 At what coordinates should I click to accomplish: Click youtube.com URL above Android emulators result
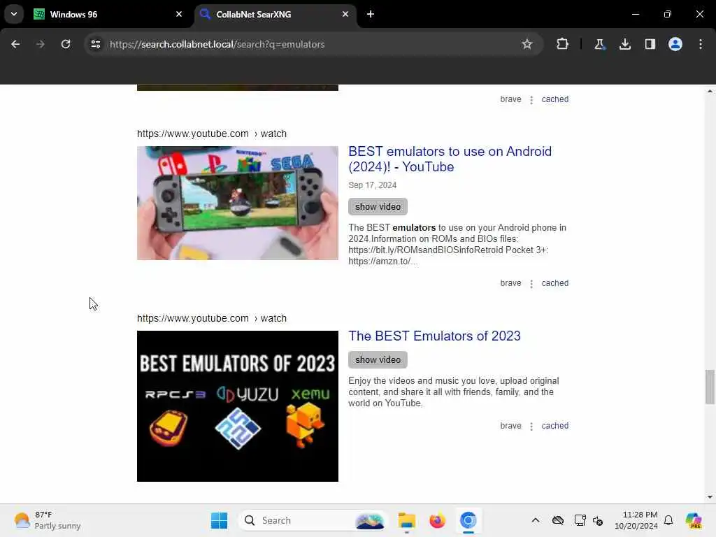[212, 134]
